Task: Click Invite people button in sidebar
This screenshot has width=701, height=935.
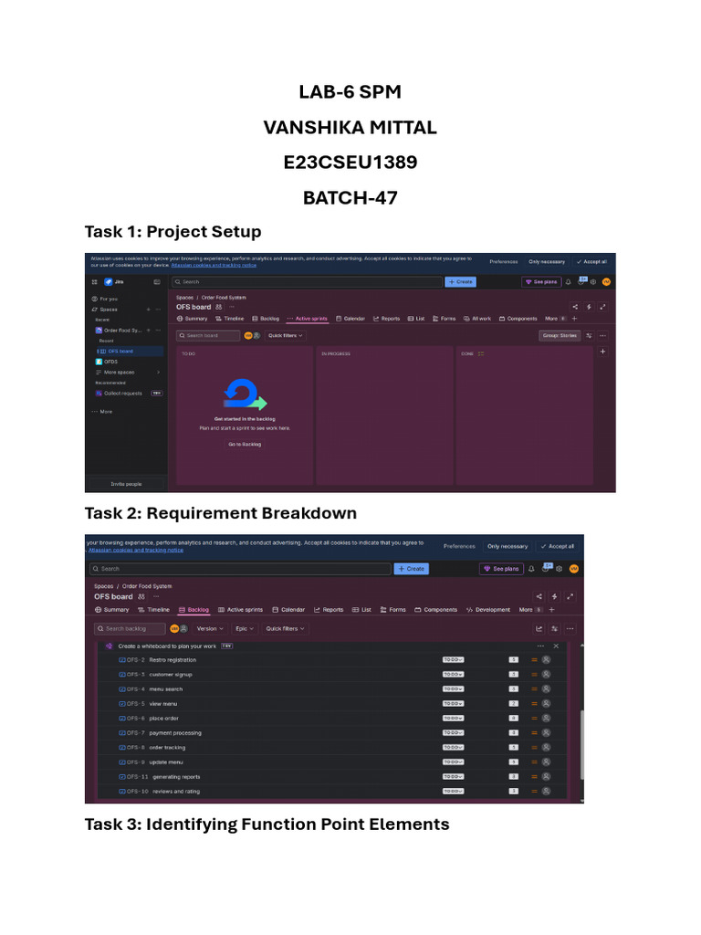Action: coord(126,484)
